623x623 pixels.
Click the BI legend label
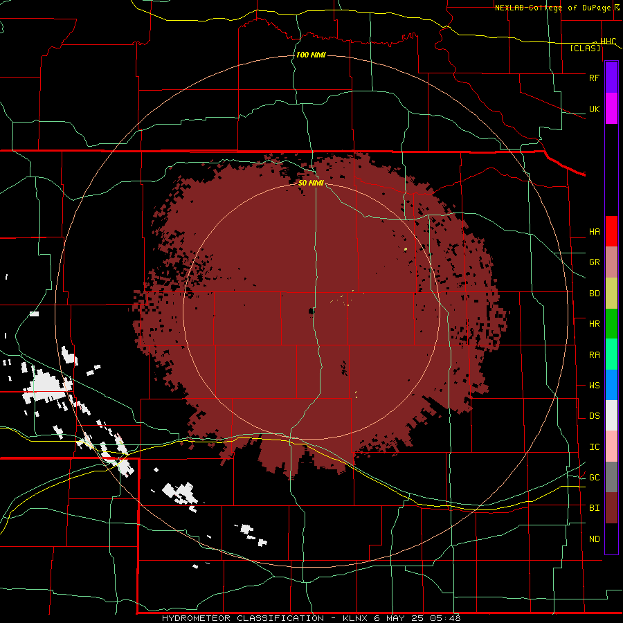[x=594, y=508]
